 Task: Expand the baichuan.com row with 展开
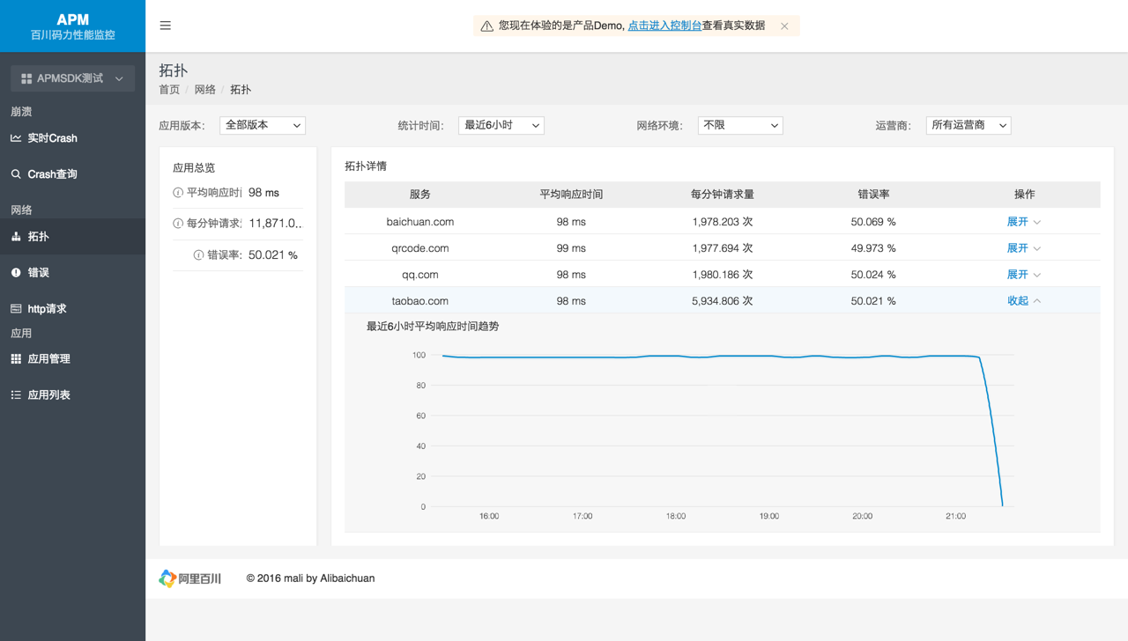coord(1024,222)
